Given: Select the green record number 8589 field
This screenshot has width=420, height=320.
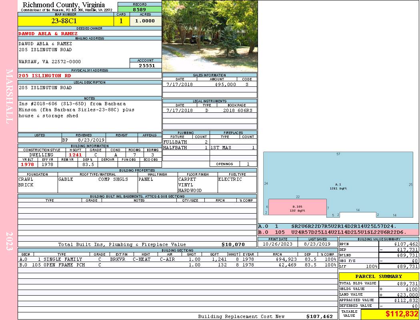Looking at the screenshot, I should pyautogui.click(x=139, y=9).
